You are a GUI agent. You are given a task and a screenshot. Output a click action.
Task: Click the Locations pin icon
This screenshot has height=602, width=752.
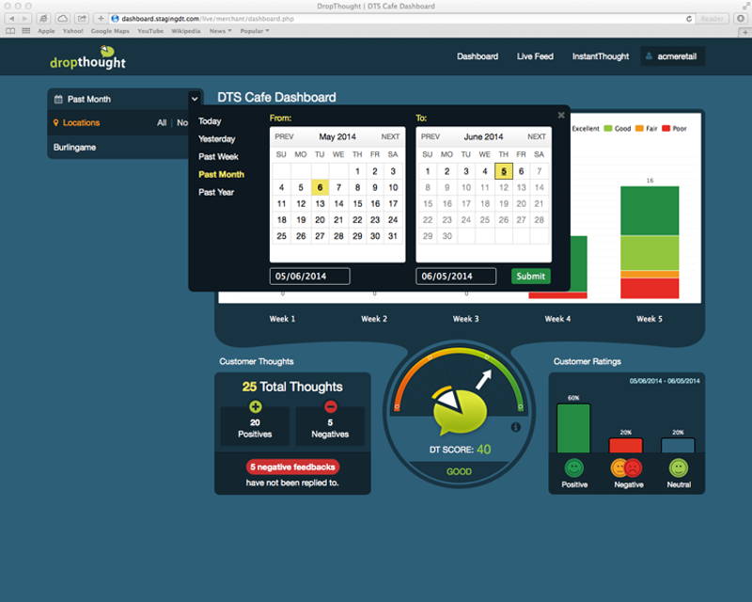point(55,122)
